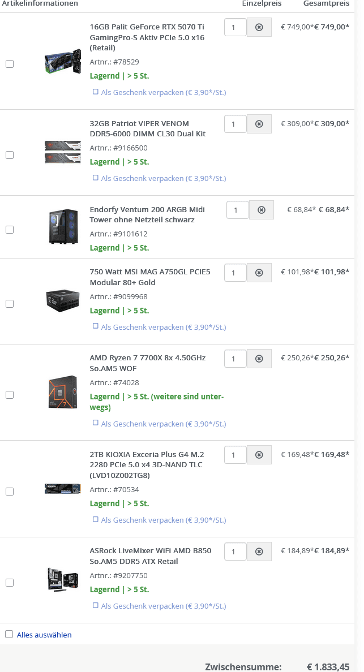Enable gift wrapping for MSI power supply
Screen dimensions: 364x672
pos(96,326)
